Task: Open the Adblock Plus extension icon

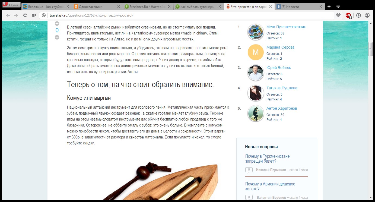Action: tap(348, 15)
